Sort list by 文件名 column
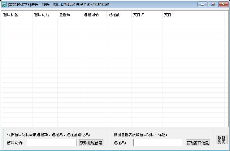The width and height of the screenshot is (230, 151). coord(147,15)
